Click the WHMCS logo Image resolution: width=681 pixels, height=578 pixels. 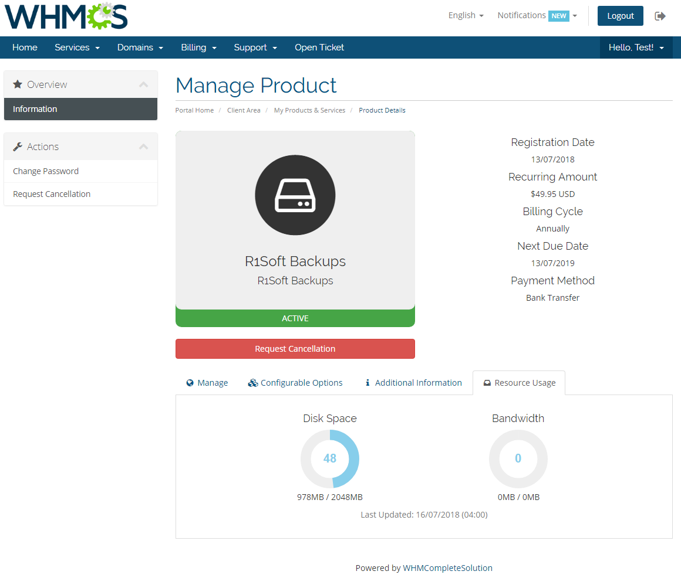66,16
